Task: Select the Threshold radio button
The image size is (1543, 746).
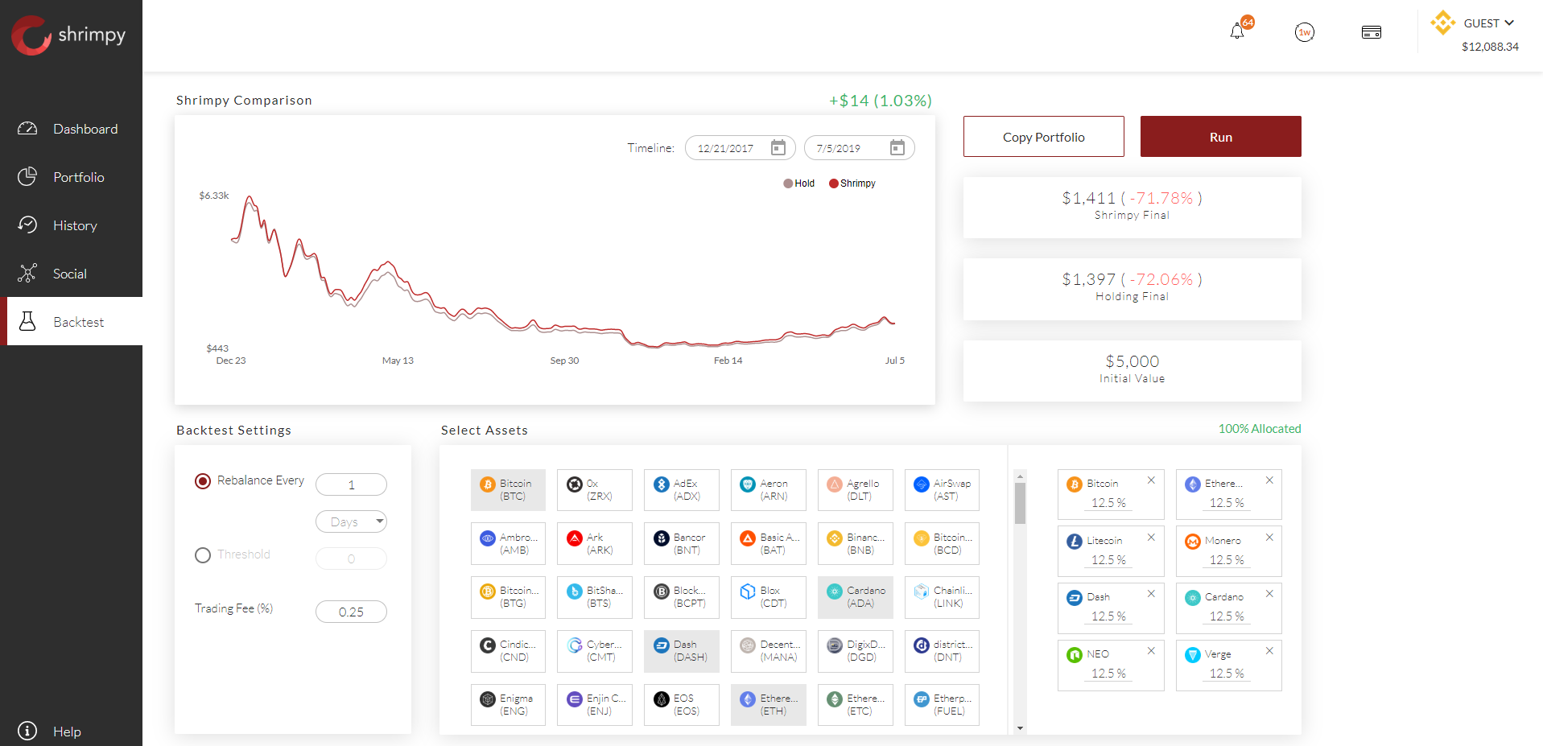Action: (x=203, y=555)
